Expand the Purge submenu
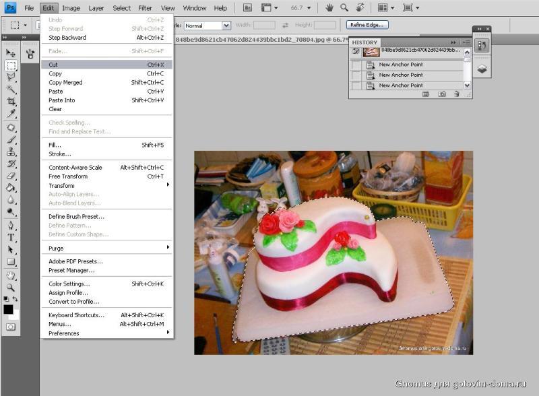Screen dimensions: 539x396 point(106,249)
